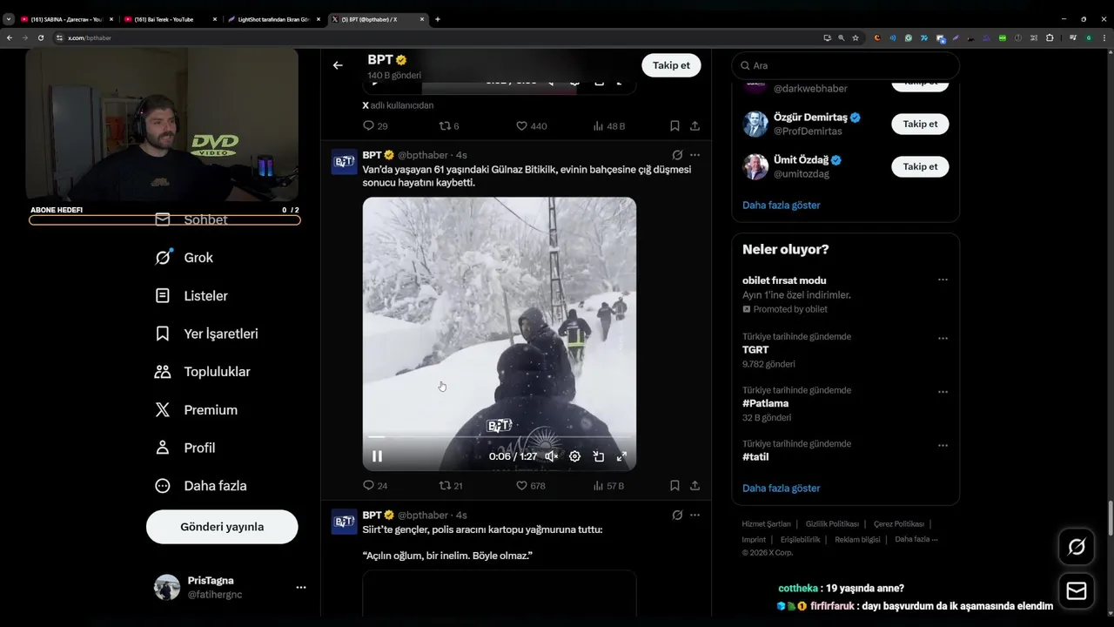
Task: View analytics showing 48 B views
Action: (x=608, y=126)
